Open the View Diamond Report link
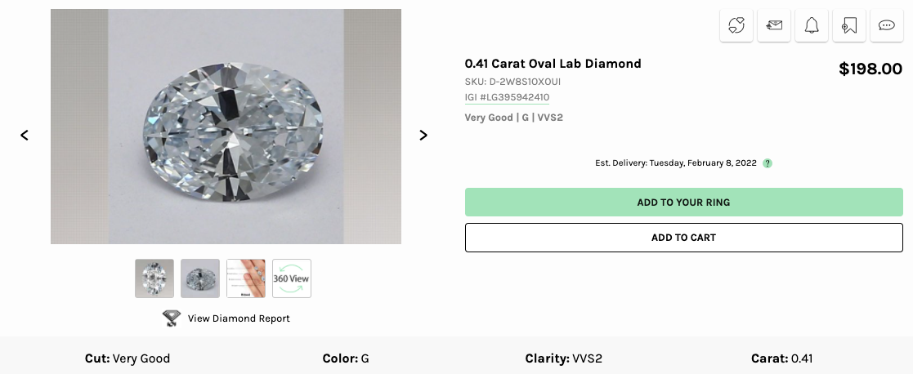The width and height of the screenshot is (913, 374). point(239,318)
